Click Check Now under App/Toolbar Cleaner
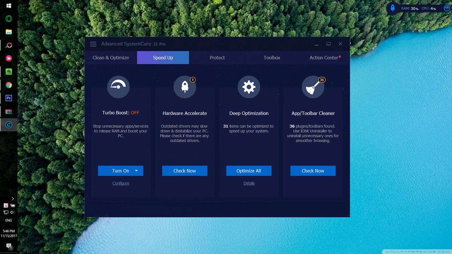The width and height of the screenshot is (452, 254). tap(313, 171)
